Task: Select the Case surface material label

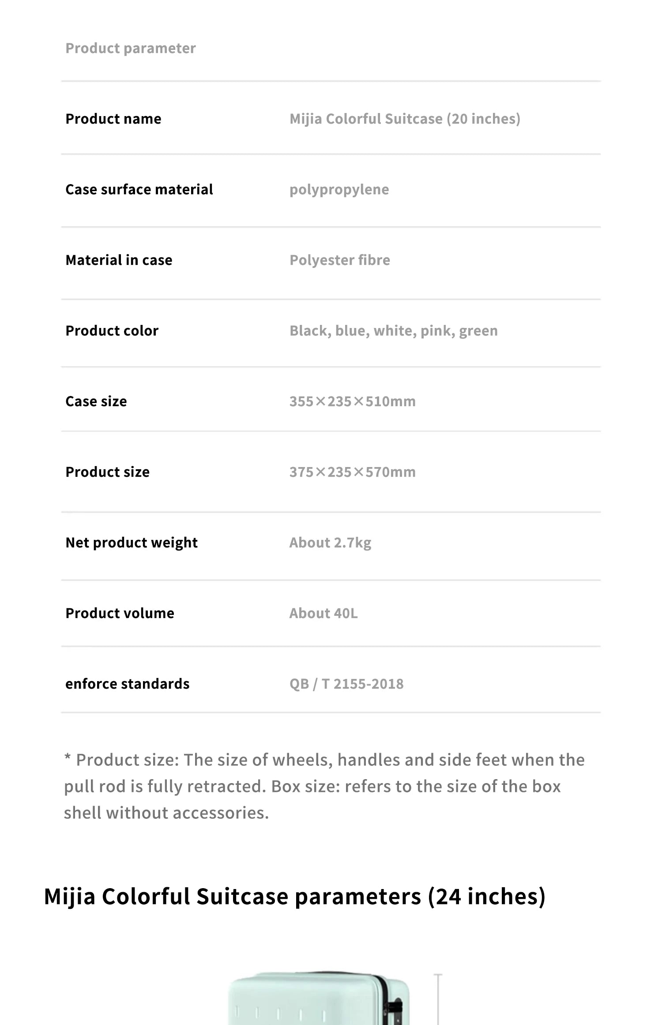Action: [139, 189]
